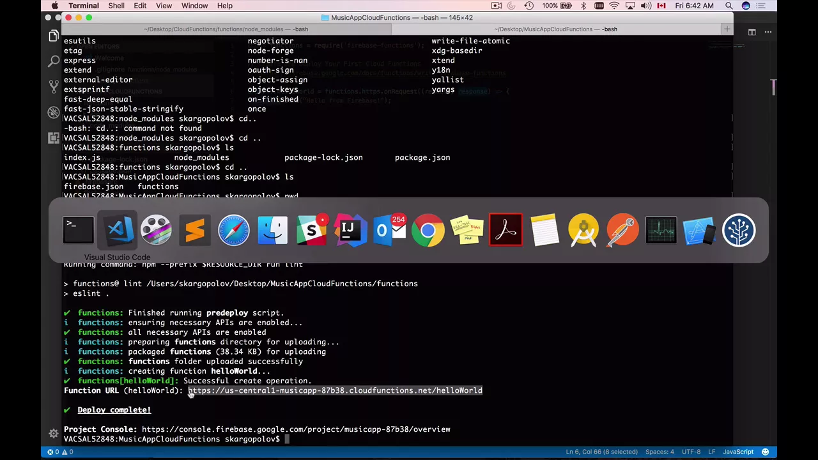Switch to SourceTree in app switcher
818x460 pixels.
[739, 230]
